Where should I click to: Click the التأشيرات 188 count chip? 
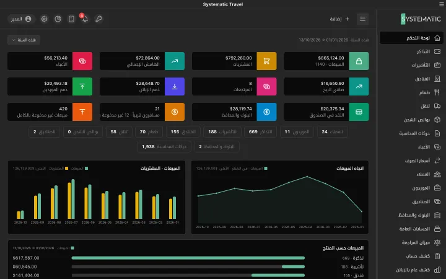point(222,132)
